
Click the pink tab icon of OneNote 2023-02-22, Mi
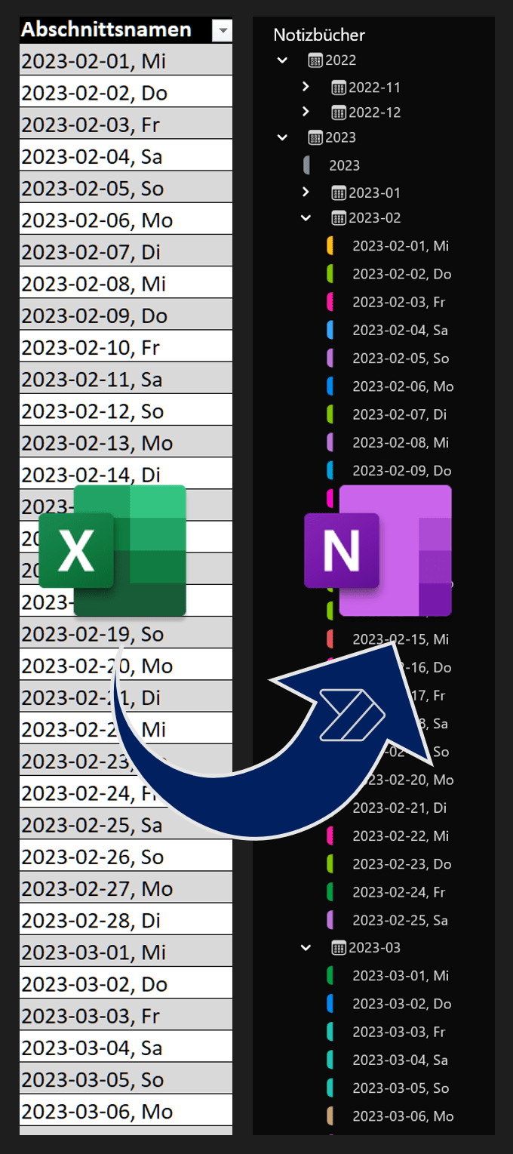tap(330, 835)
